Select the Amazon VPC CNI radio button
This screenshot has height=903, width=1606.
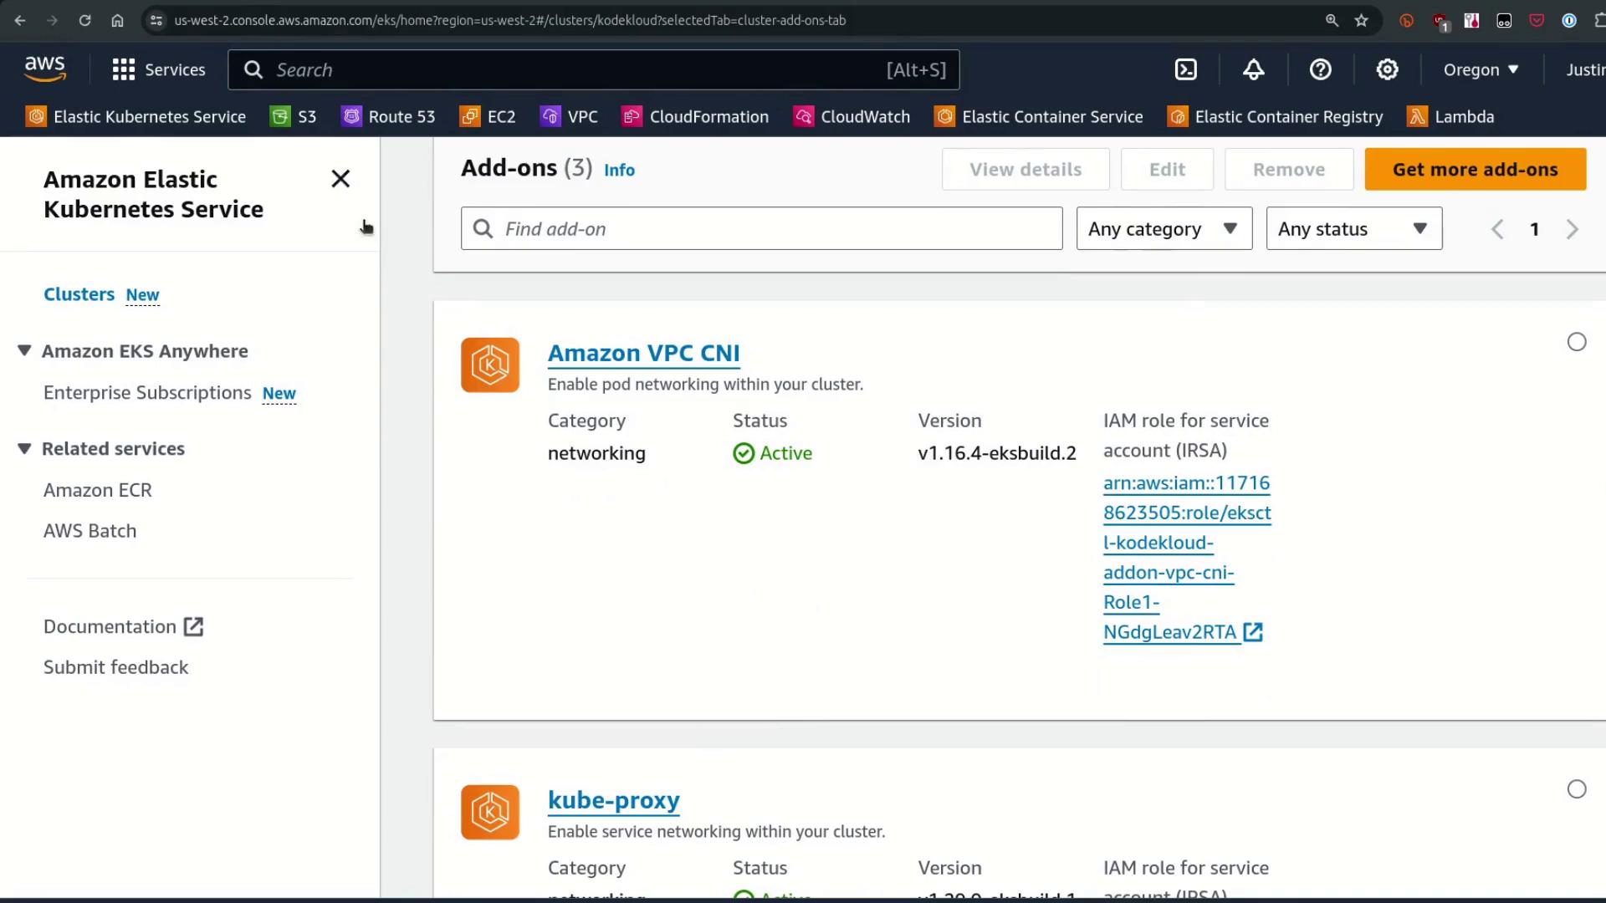1576,342
